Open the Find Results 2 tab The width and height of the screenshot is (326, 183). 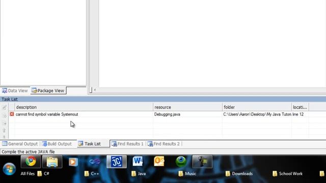click(x=164, y=144)
